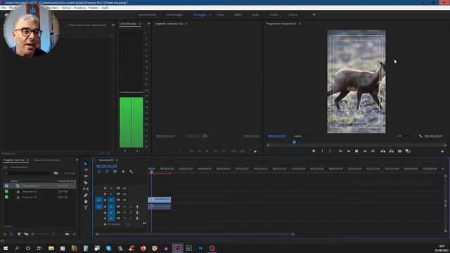
Task: Open the File menu
Action: coord(4,8)
